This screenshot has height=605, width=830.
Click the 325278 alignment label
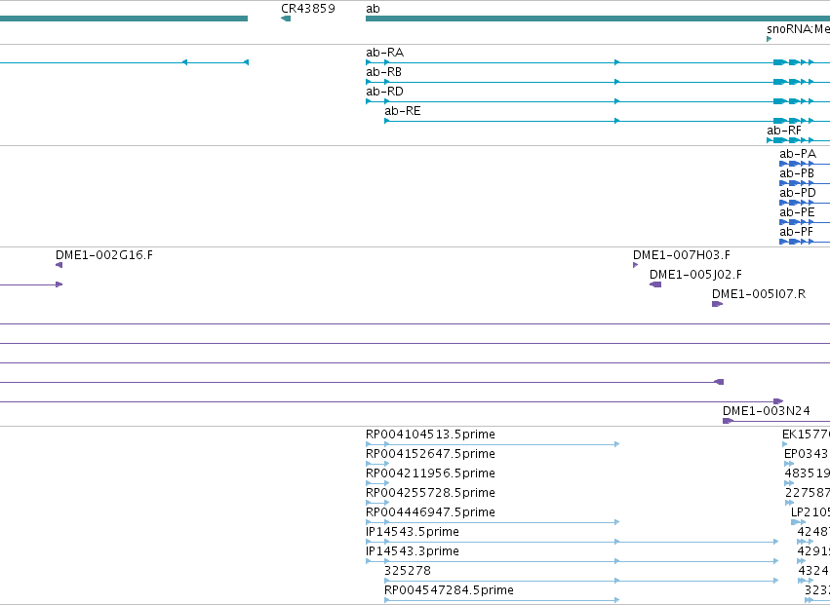(408, 571)
